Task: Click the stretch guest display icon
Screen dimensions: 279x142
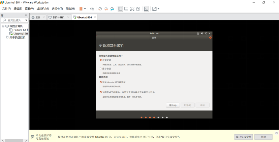Action: point(154,9)
